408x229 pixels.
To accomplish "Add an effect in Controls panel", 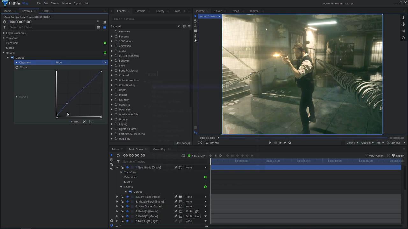I will pos(105,53).
